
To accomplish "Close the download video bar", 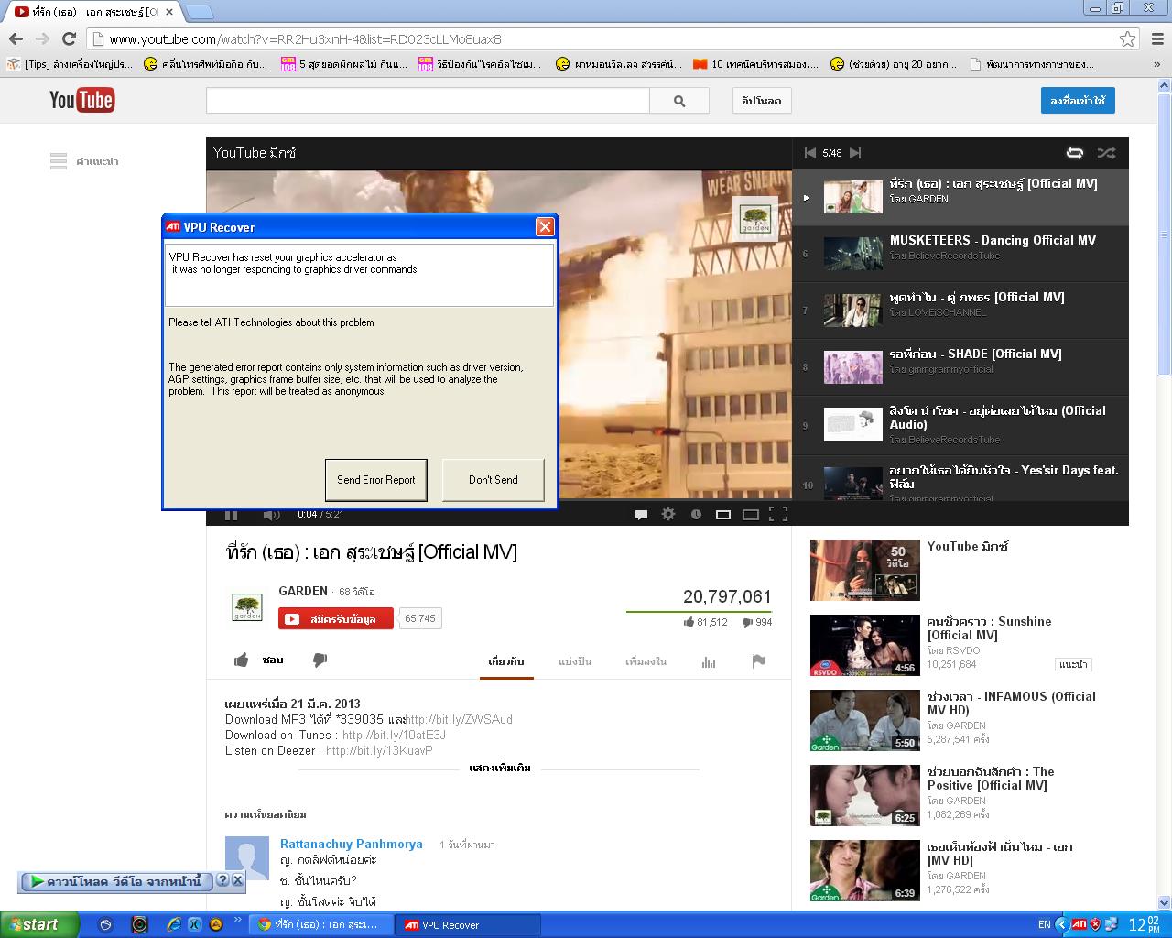I will click(x=237, y=881).
